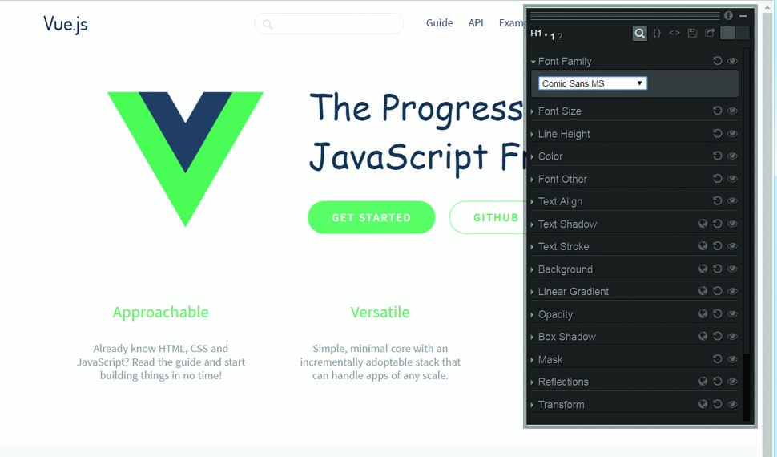Click the Vue.js site logo text

click(66, 24)
